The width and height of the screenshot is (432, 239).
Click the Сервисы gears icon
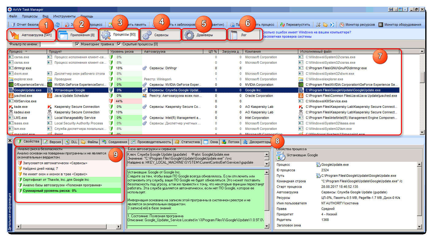click(147, 35)
